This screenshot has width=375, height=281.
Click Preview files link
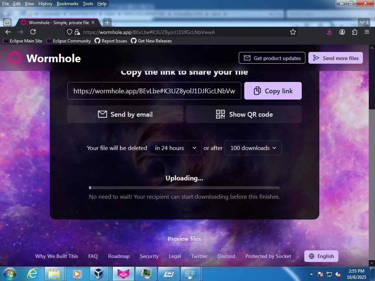(x=185, y=239)
